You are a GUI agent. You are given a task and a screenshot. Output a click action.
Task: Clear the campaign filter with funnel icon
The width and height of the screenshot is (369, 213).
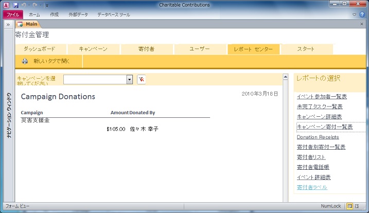click(141, 80)
